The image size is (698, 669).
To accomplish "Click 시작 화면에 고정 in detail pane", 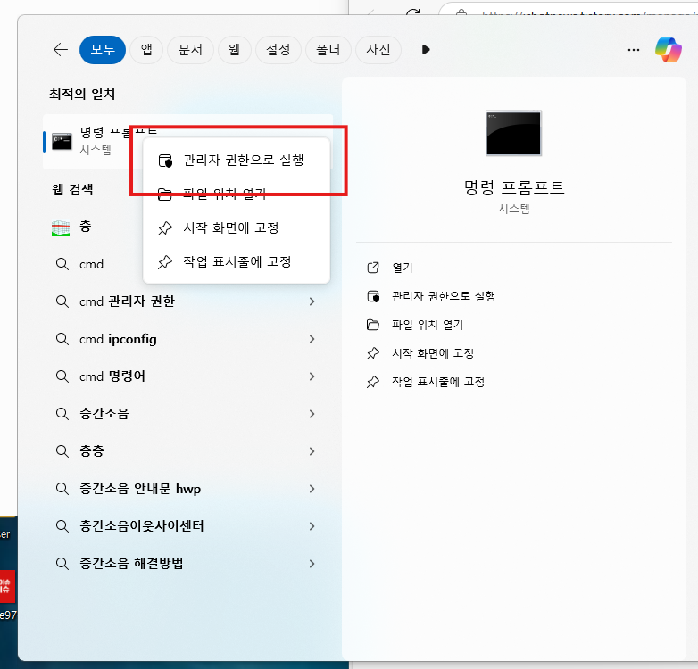I will pos(433,353).
